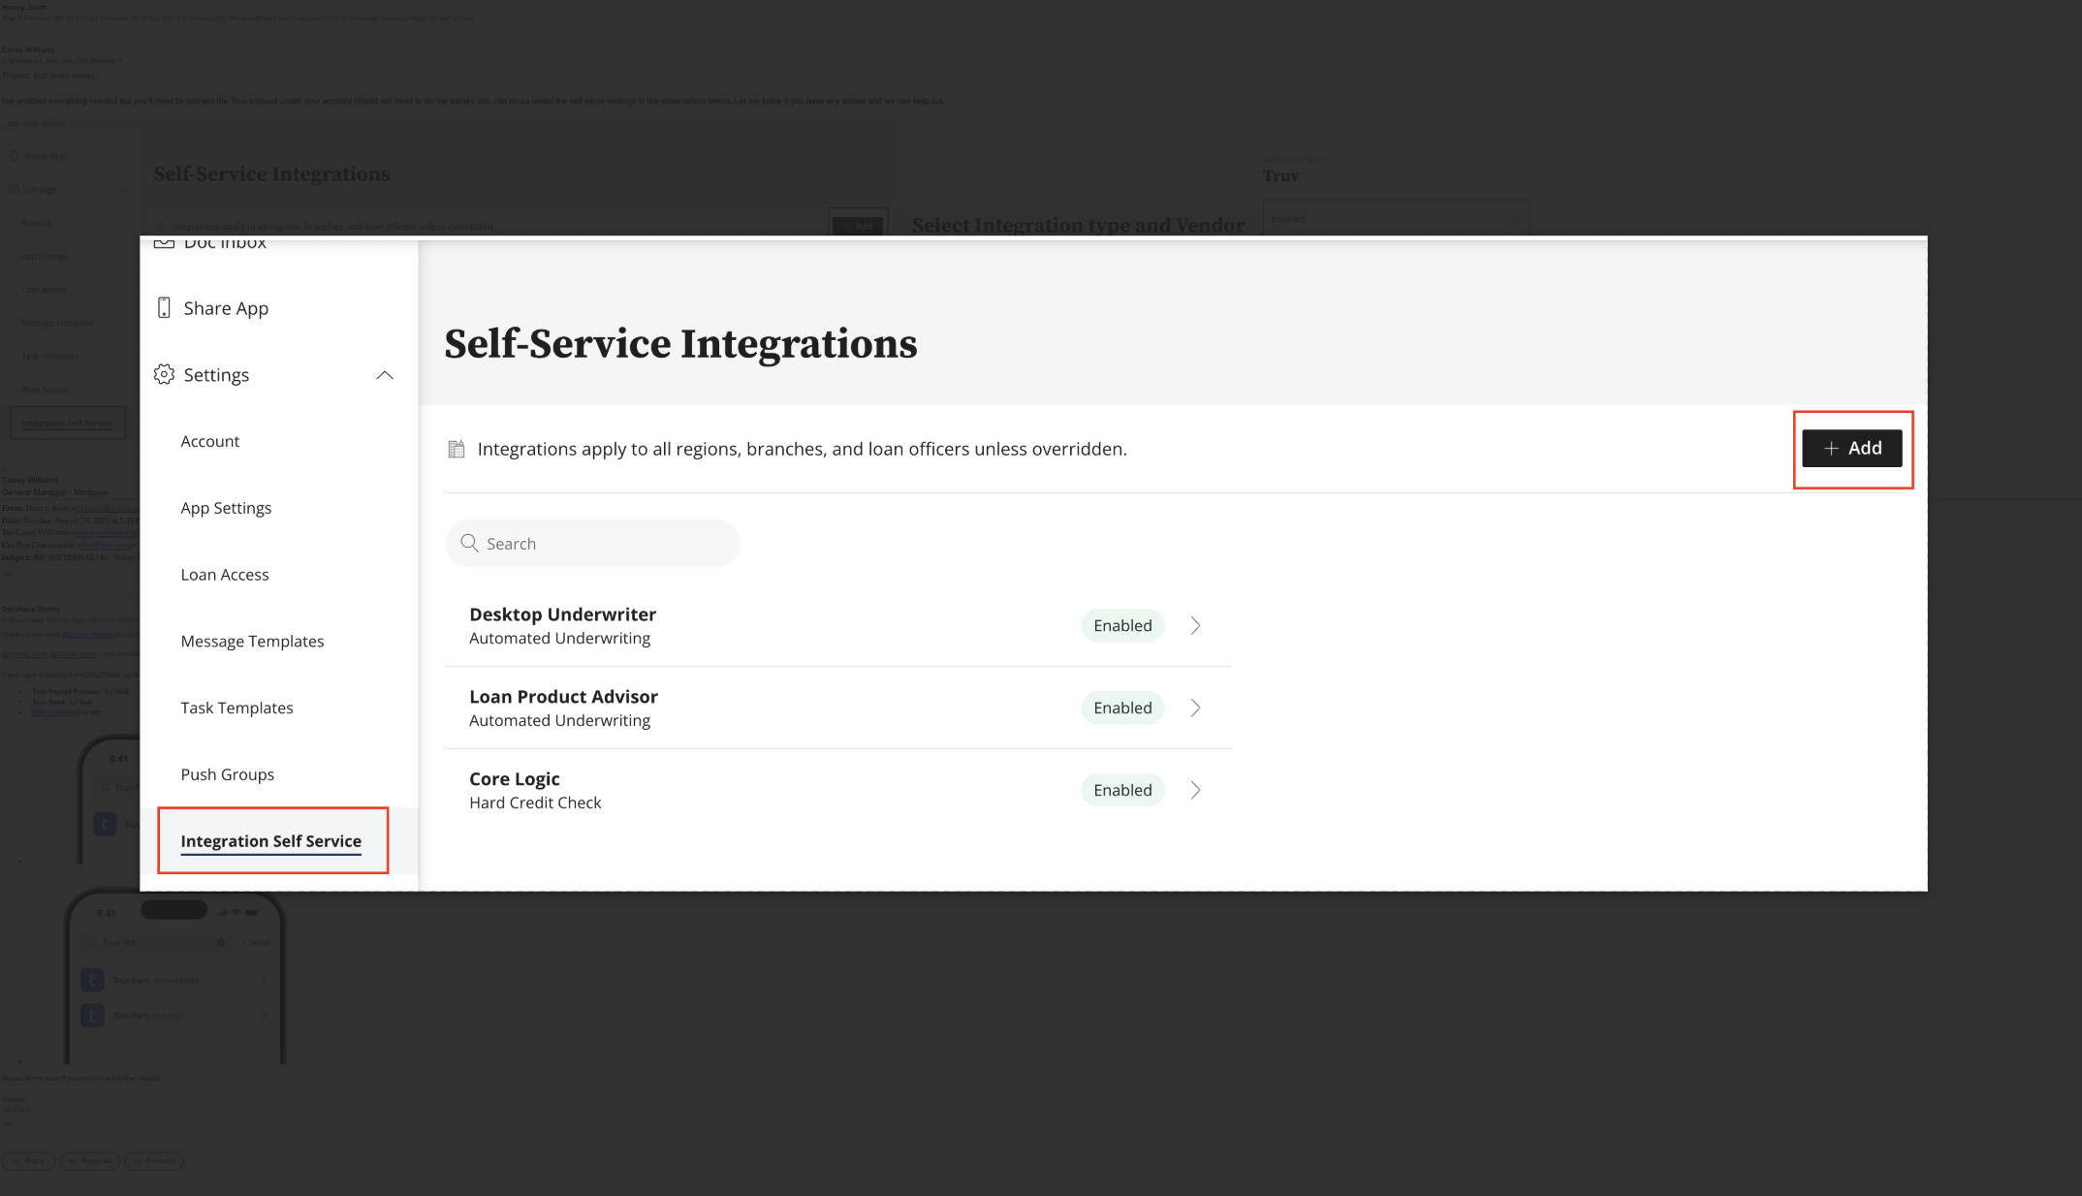Click Automated Underwriting under Desktop Underwriter
This screenshot has width=2082, height=1196.
(x=559, y=639)
